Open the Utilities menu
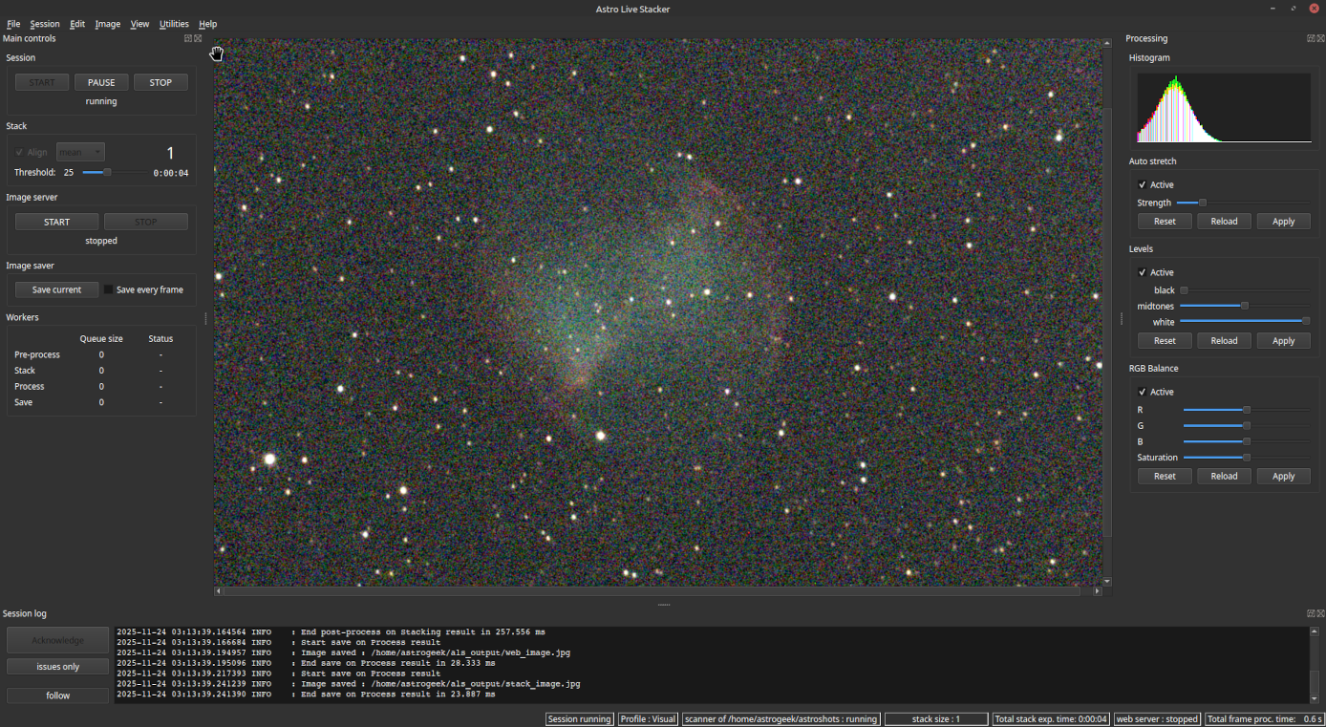The width and height of the screenshot is (1326, 727). pos(174,24)
